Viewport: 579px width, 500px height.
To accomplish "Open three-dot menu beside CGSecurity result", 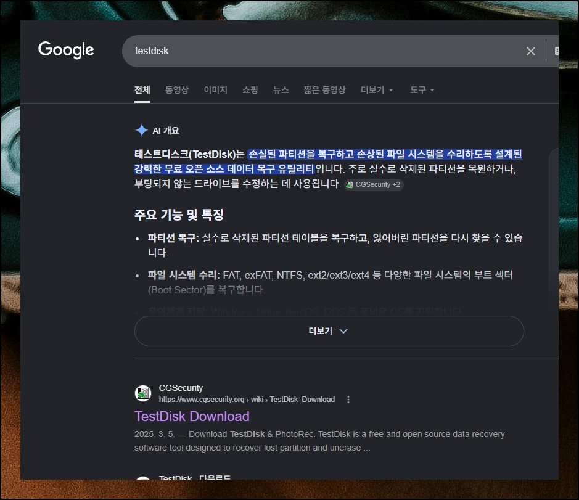I will [x=348, y=399].
